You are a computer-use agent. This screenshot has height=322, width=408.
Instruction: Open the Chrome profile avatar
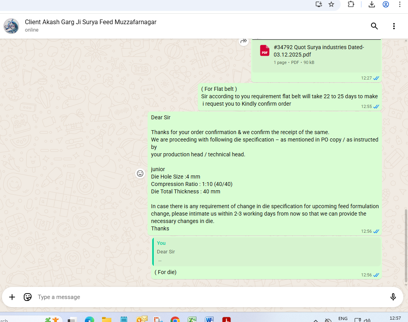tap(386, 4)
